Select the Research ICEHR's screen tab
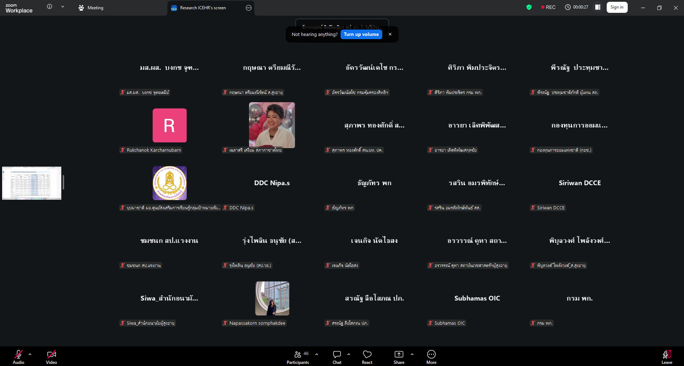 pyautogui.click(x=203, y=8)
